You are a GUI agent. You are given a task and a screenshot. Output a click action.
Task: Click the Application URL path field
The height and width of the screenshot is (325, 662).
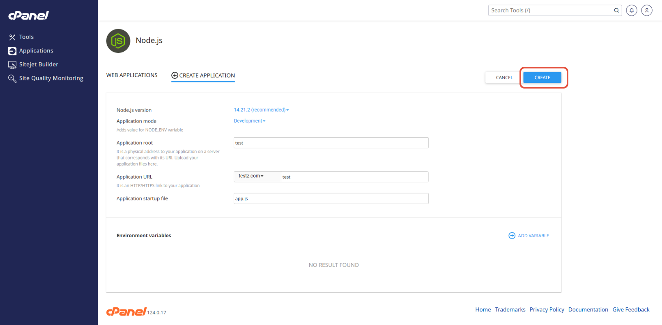tap(355, 177)
